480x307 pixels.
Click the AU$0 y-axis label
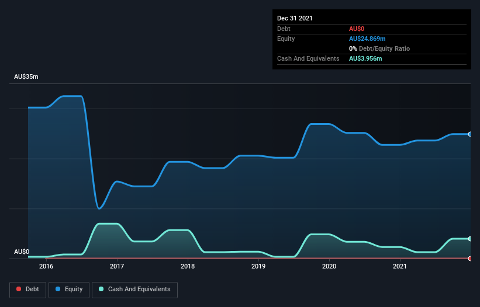tap(22, 252)
